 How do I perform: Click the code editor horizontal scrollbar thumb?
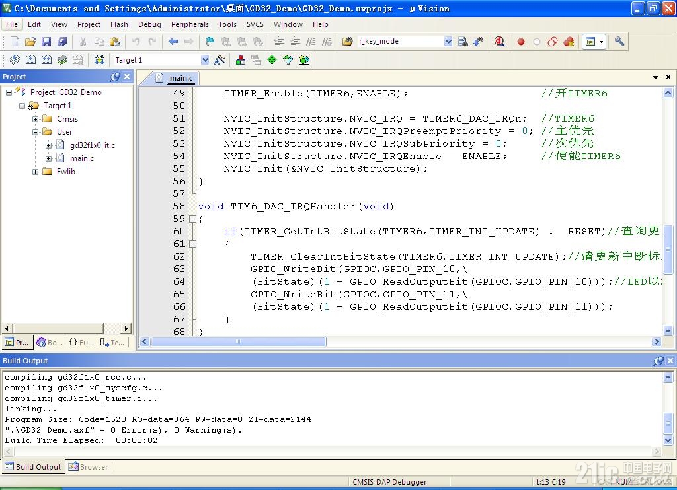[238, 341]
